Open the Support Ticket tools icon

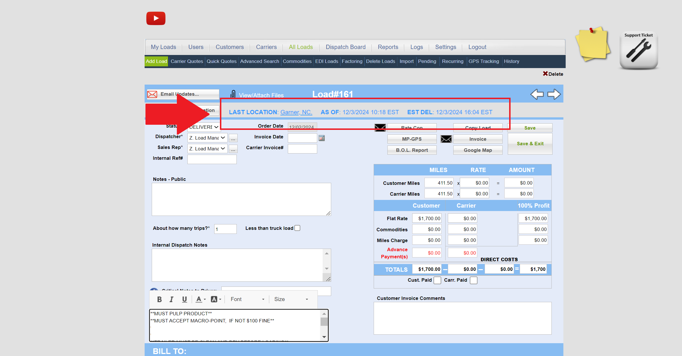[639, 50]
